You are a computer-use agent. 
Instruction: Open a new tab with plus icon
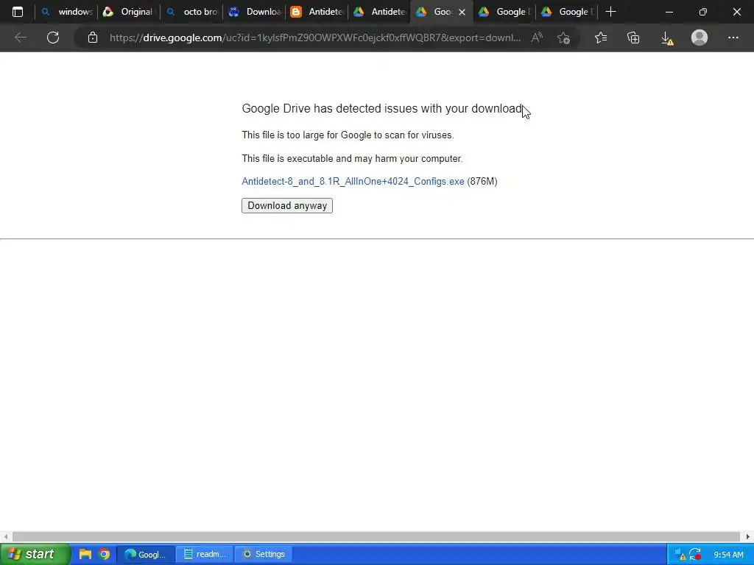tap(610, 12)
